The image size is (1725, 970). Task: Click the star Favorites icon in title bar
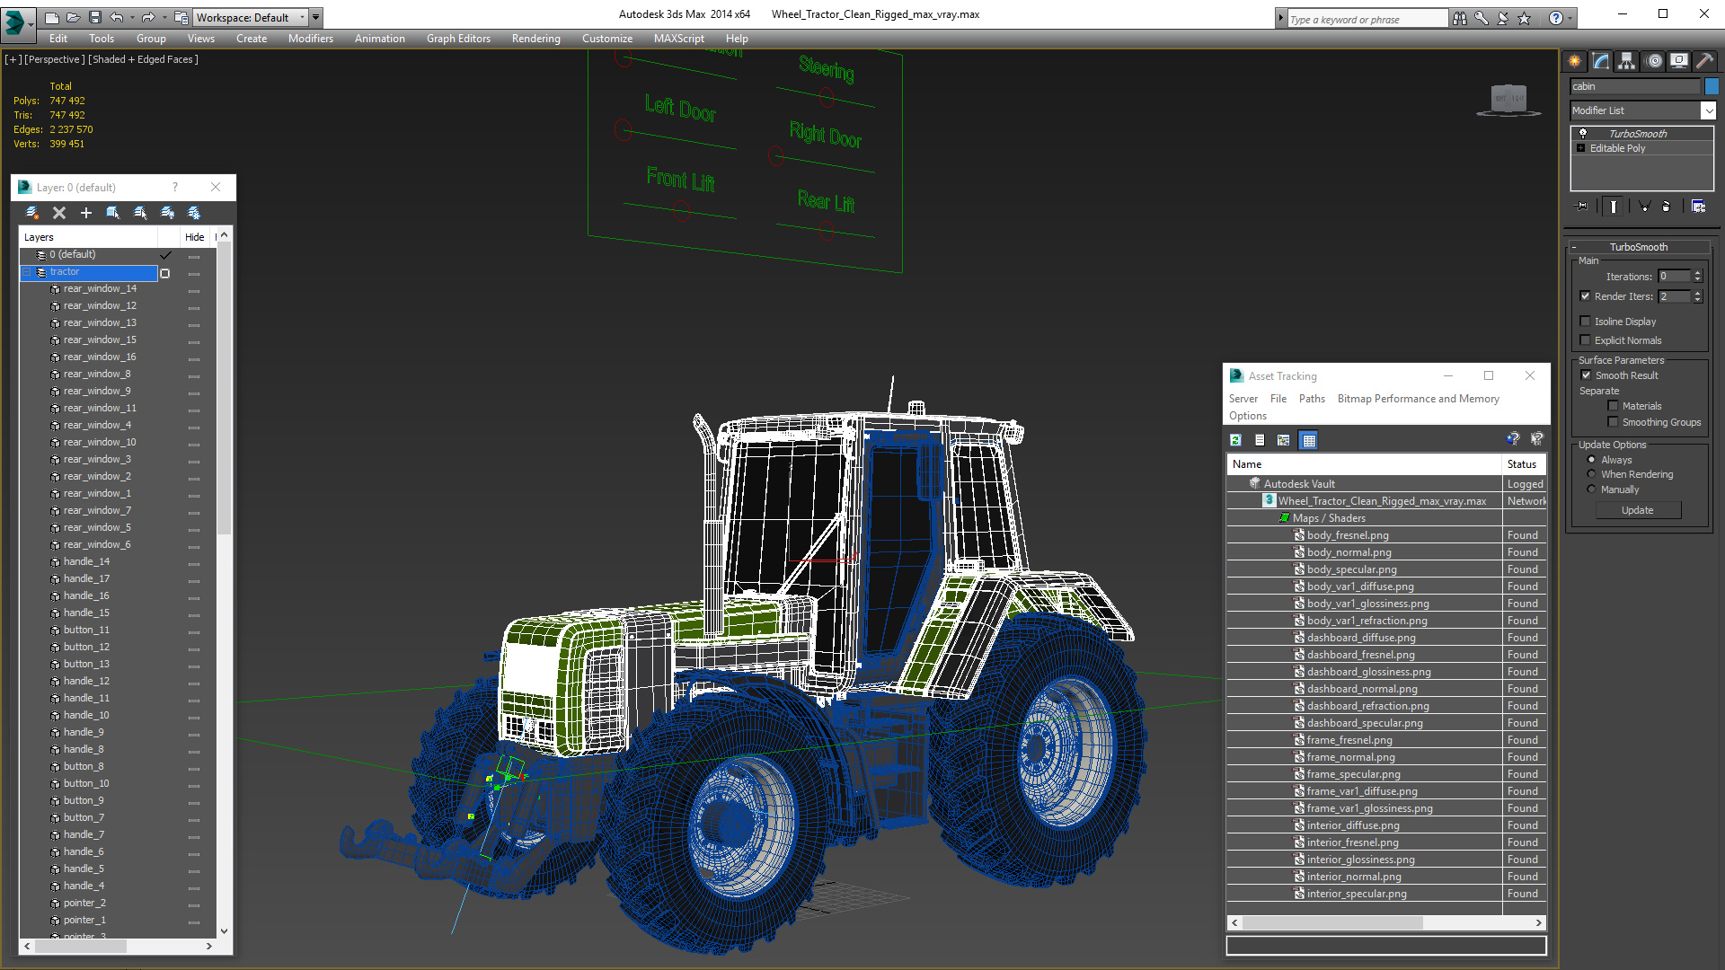1525,18
